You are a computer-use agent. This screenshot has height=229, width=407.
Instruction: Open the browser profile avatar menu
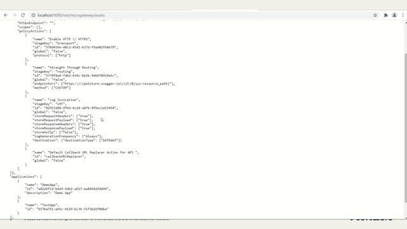click(x=394, y=15)
